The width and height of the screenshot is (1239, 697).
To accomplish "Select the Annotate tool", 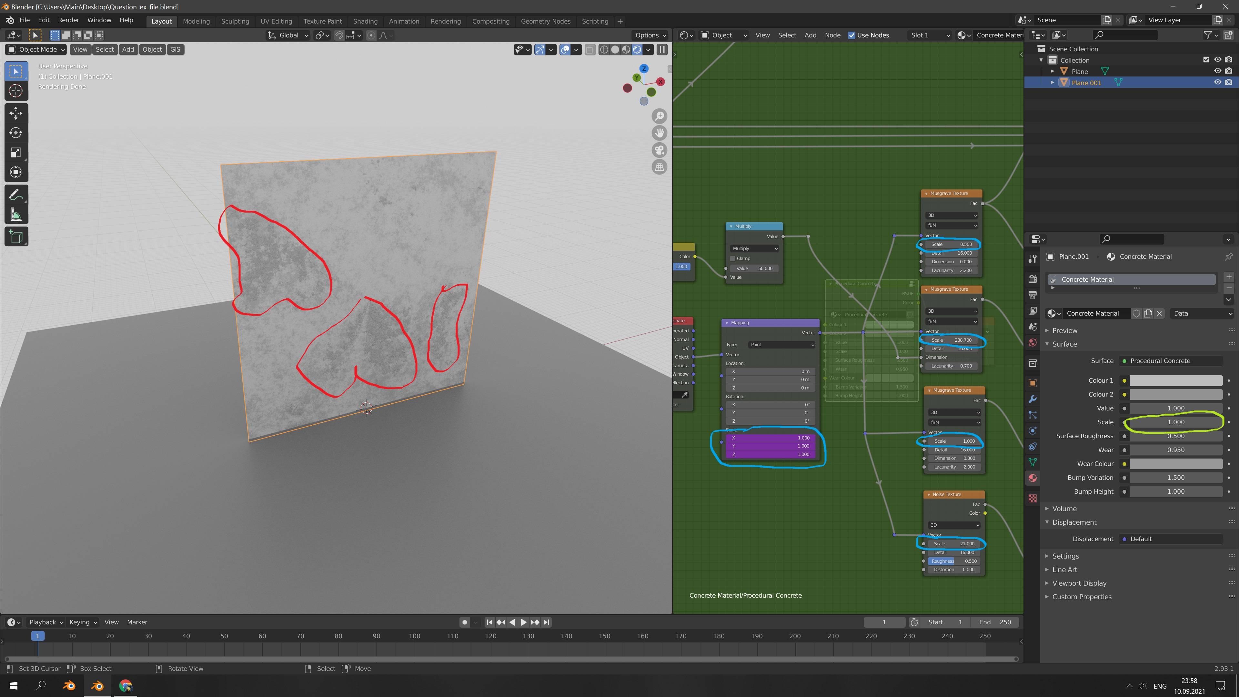I will click(16, 195).
